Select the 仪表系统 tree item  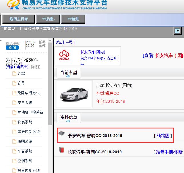[25, 122]
